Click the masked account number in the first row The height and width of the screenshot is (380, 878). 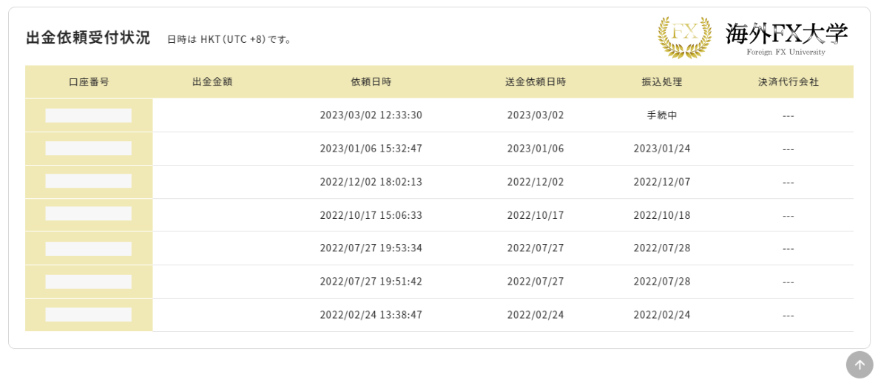pyautogui.click(x=89, y=115)
